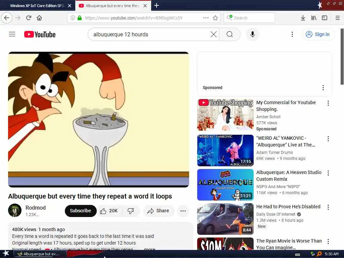
Task: Click the green padlock security icon
Action: click(80, 18)
